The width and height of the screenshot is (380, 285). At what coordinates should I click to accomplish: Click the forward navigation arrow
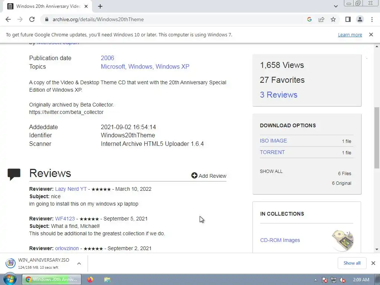(x=20, y=19)
